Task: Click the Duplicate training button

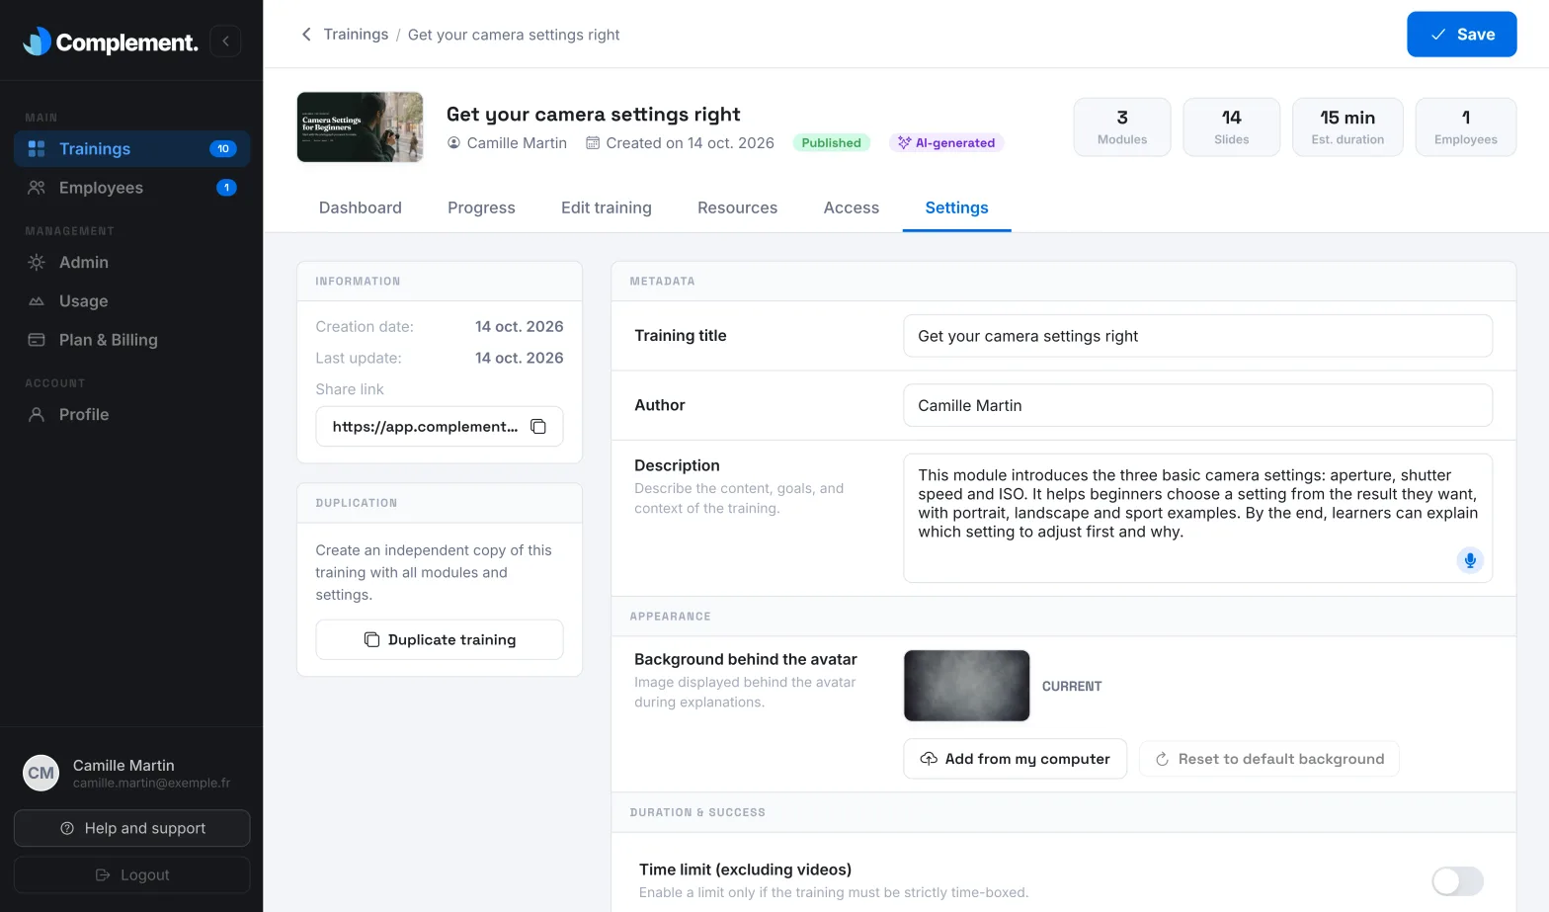Action: click(x=440, y=639)
